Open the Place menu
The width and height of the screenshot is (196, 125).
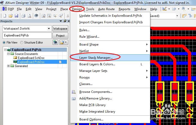64,9
